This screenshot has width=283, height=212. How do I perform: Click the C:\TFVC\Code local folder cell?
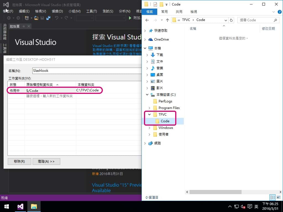point(88,90)
